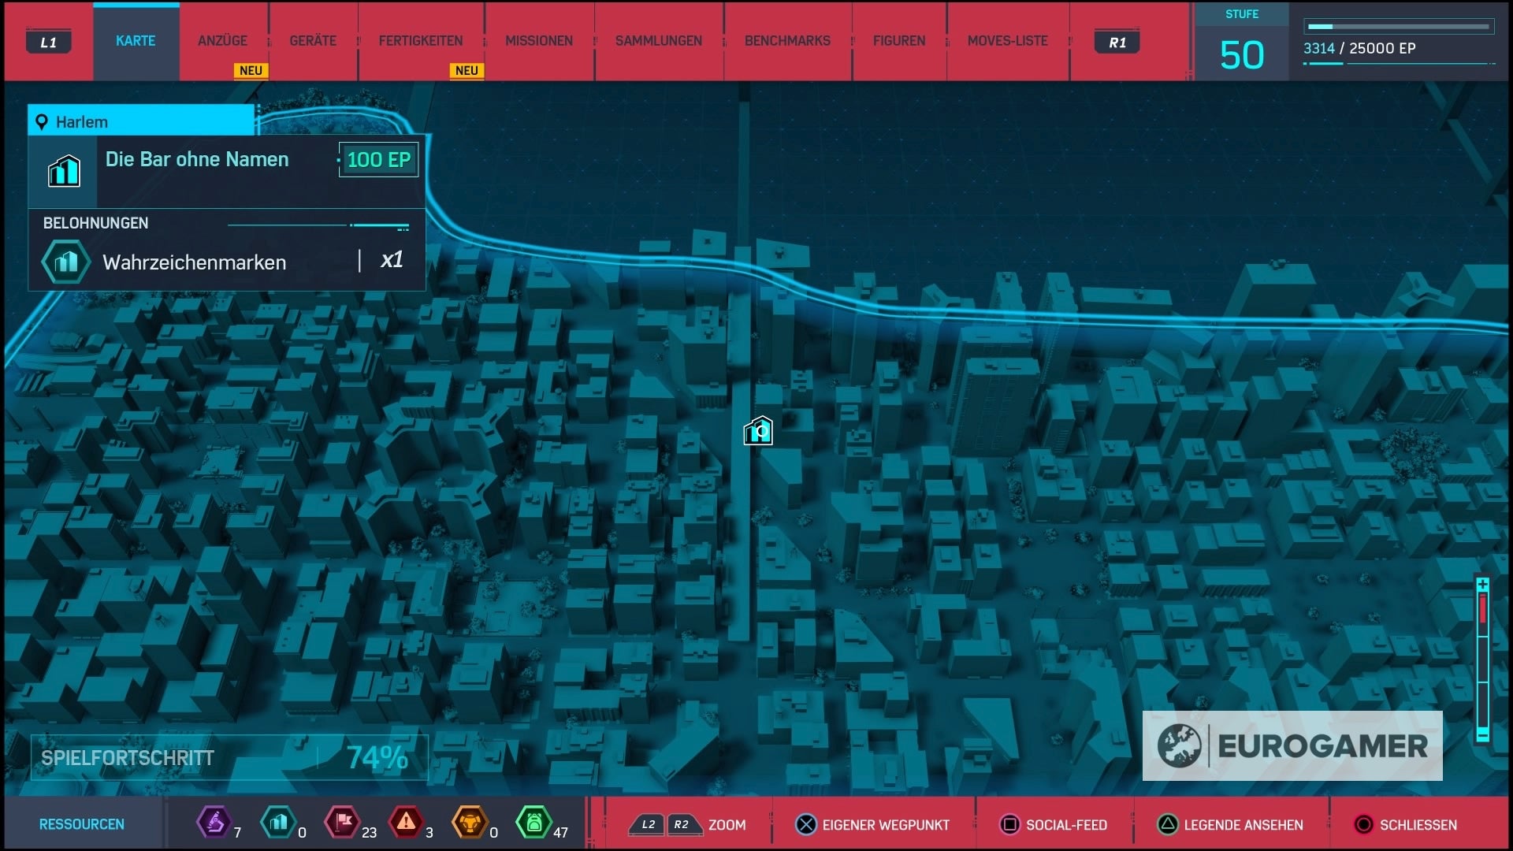Click the x1 reward quantity
The height and width of the screenshot is (851, 1513).
tap(392, 260)
